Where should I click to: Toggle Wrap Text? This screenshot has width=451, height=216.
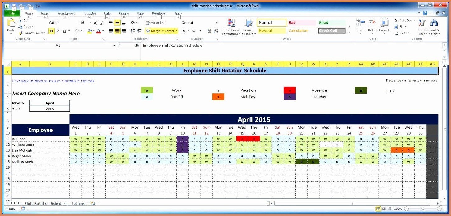(x=155, y=23)
